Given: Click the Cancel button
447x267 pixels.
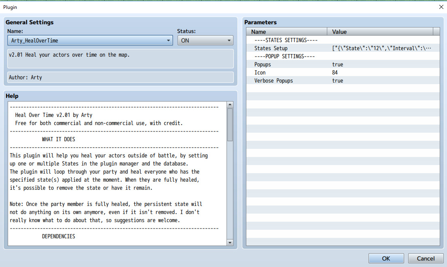Looking at the screenshot, I should tap(426, 259).
